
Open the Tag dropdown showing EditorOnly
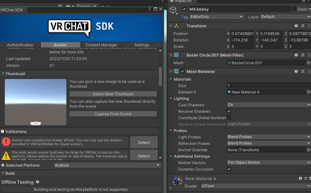(217, 17)
